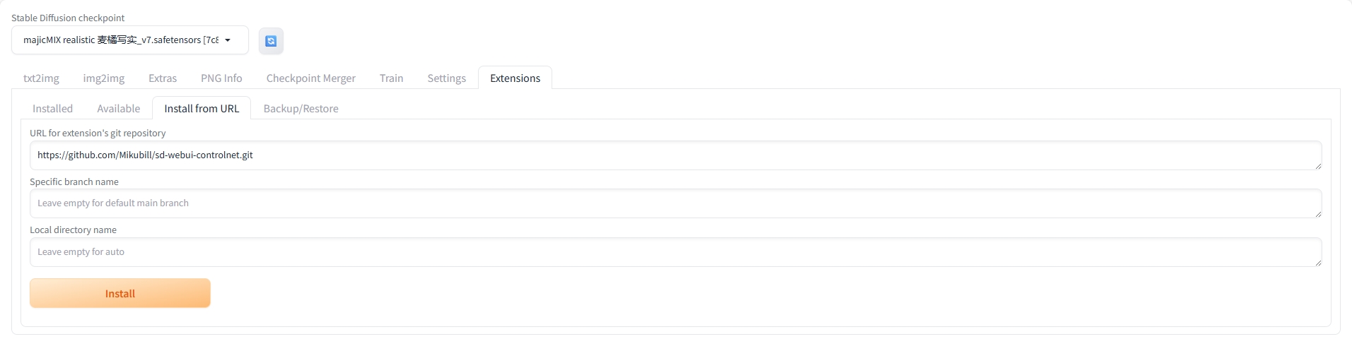1352x339 pixels.
Task: Show the Installed extensions sub-tab
Action: point(52,108)
